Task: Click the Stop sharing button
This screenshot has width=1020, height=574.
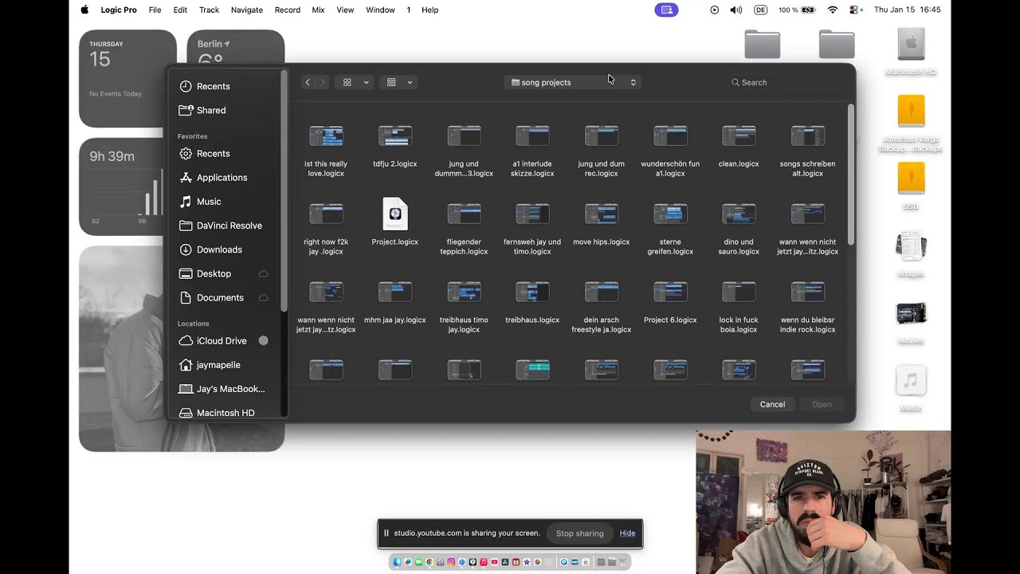Action: coord(579,533)
